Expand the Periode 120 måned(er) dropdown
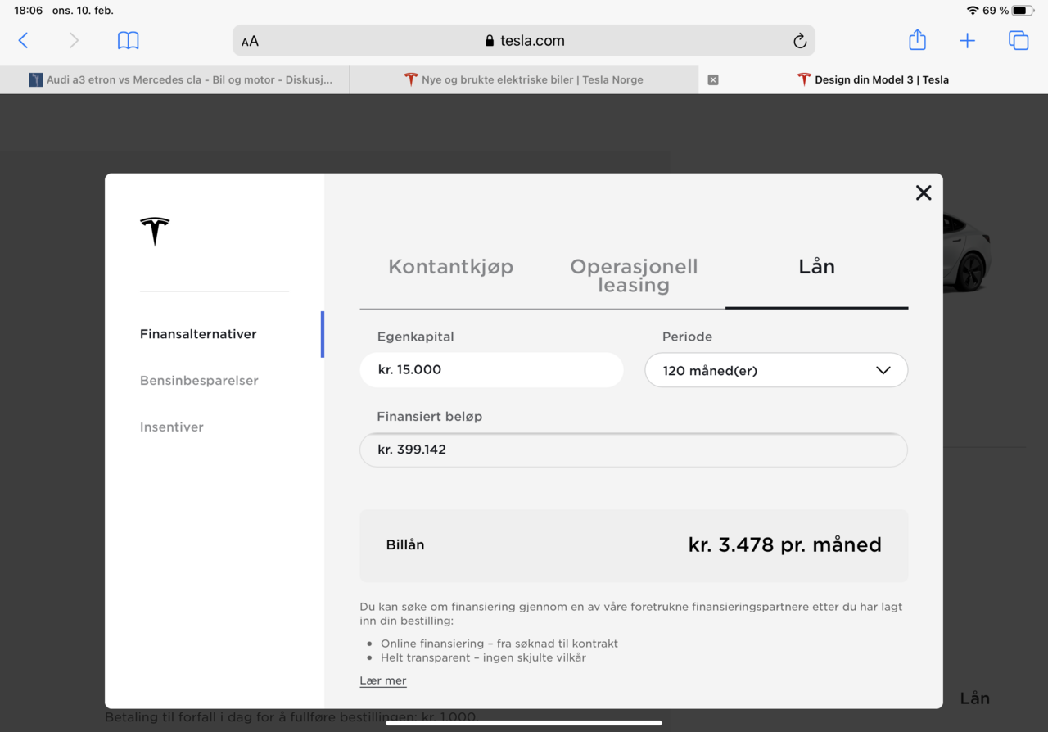The width and height of the screenshot is (1048, 732). [776, 370]
